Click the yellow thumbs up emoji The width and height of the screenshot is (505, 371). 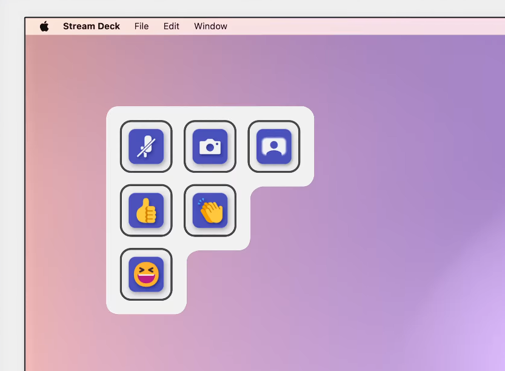[x=146, y=211]
